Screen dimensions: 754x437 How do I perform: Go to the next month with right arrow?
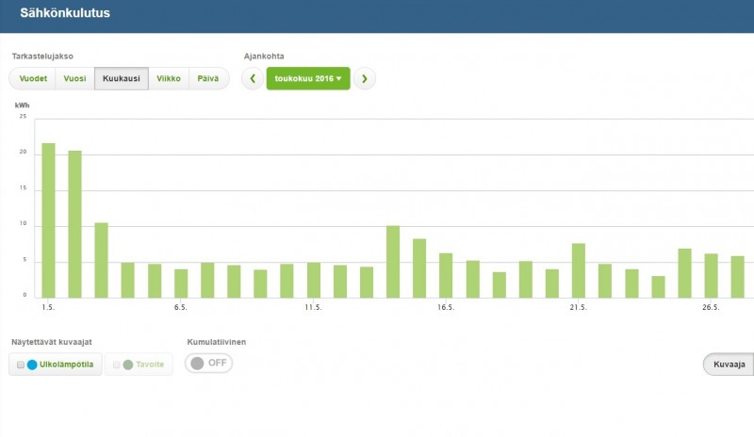tap(365, 79)
